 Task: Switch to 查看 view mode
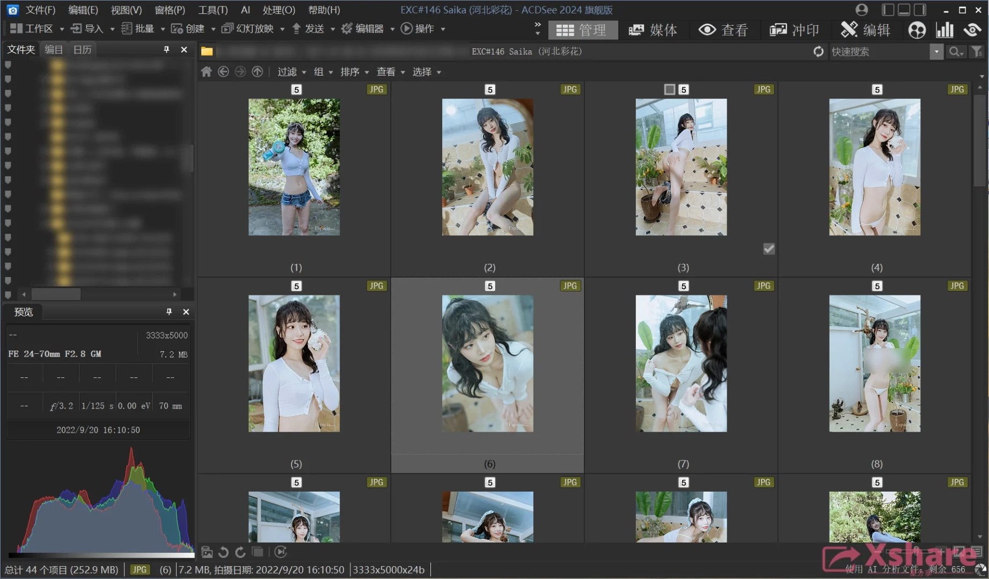point(723,30)
